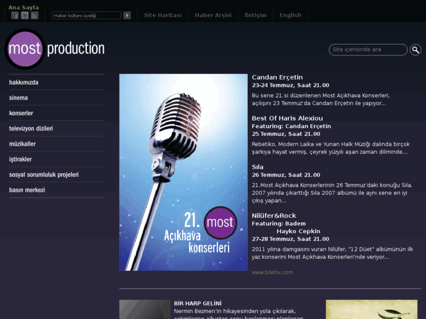Screen dimensions: 426x319
Task: Click the 21. Açıkhava Konserleri poster
Action: pyautogui.click(x=183, y=173)
